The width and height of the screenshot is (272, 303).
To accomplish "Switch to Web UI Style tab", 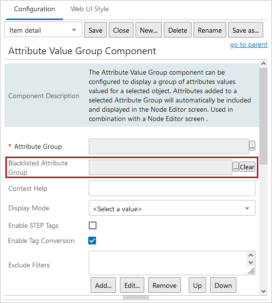I will [90, 9].
